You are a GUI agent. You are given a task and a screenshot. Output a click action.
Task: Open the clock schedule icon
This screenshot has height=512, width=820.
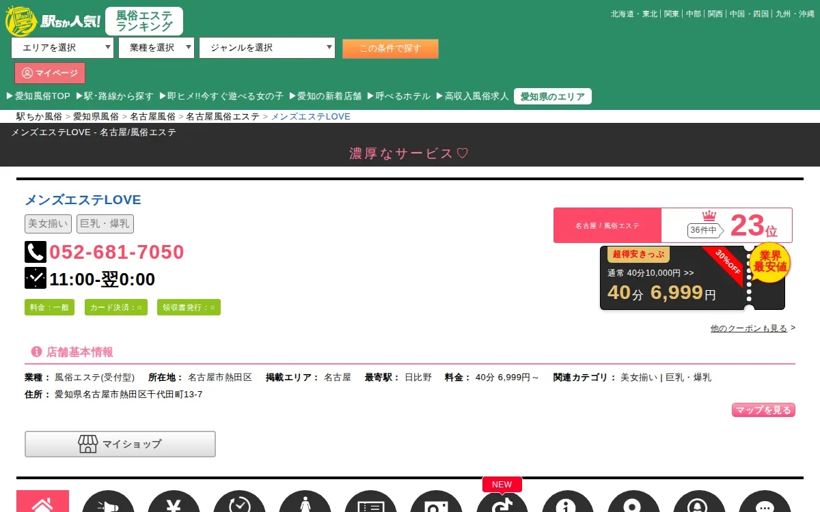[239, 502]
